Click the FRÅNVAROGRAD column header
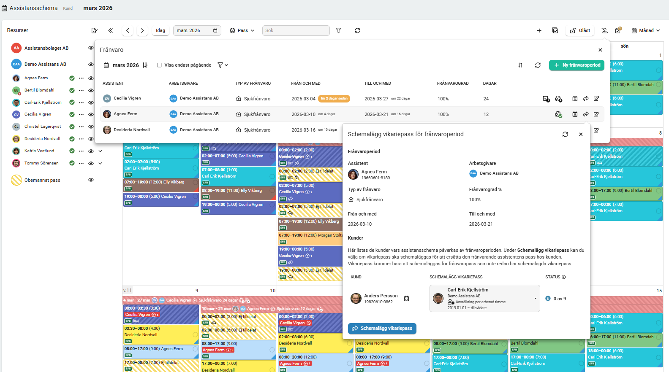 pos(453,84)
